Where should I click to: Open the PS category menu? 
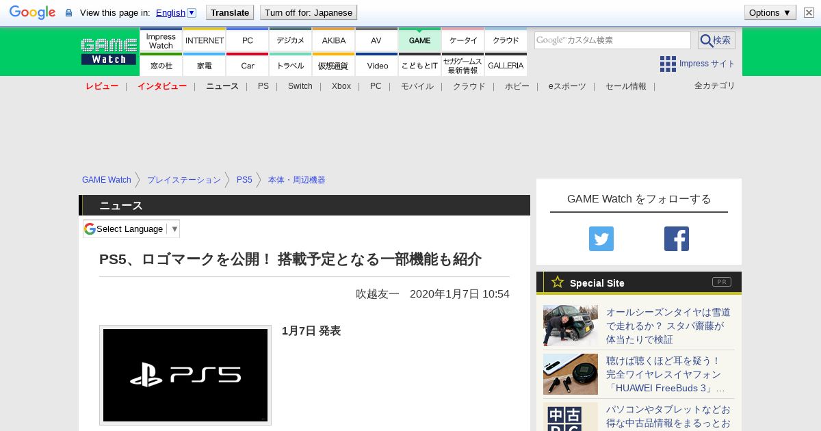click(x=263, y=86)
